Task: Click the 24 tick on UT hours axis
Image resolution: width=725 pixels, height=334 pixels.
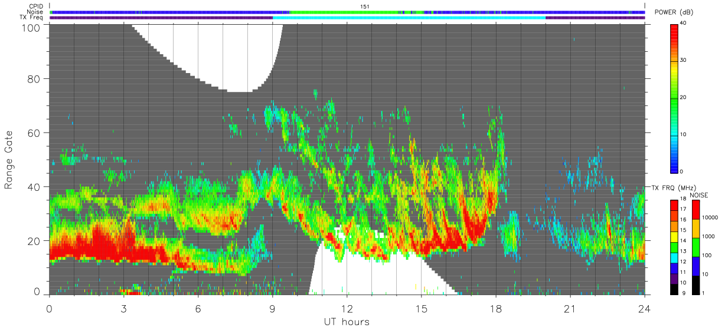Action: (645, 308)
